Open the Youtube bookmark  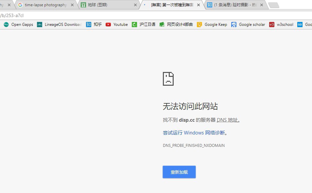117,25
